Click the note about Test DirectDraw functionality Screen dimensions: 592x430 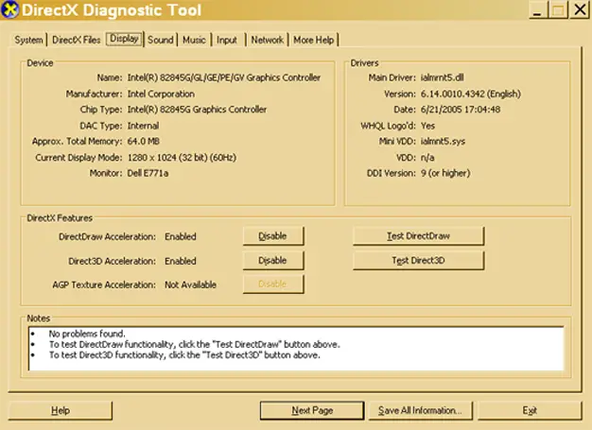(x=195, y=344)
